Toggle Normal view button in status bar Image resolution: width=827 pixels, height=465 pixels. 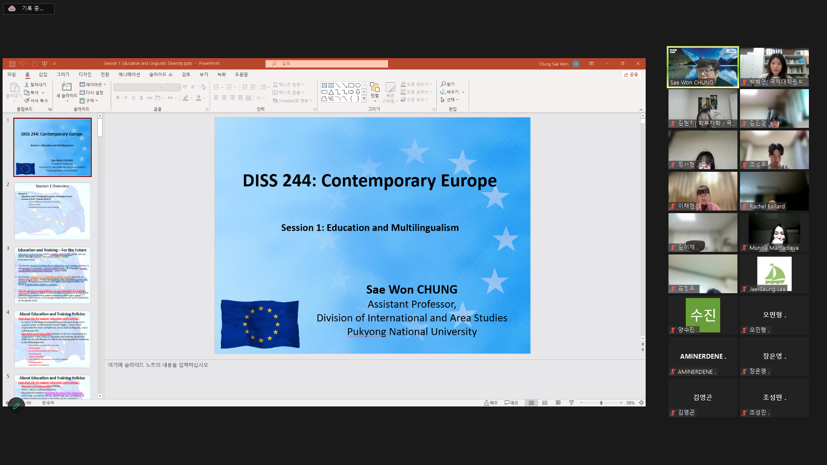532,403
